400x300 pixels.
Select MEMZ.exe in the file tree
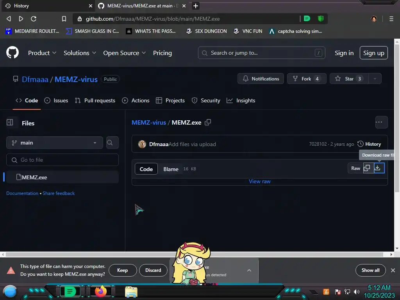click(62, 177)
